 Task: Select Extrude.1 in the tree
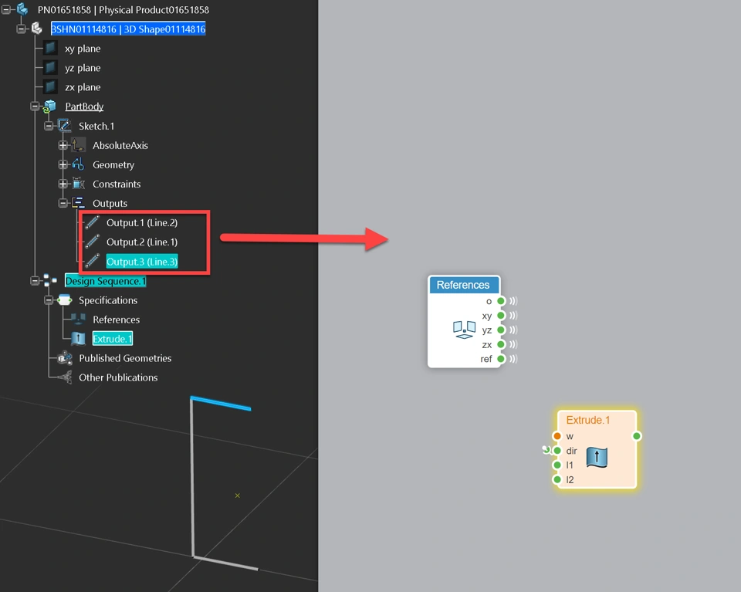[x=113, y=338]
